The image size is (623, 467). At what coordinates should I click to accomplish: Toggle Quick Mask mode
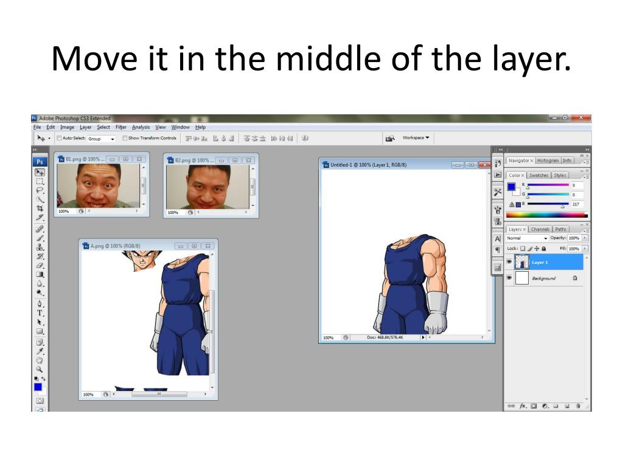[40, 401]
